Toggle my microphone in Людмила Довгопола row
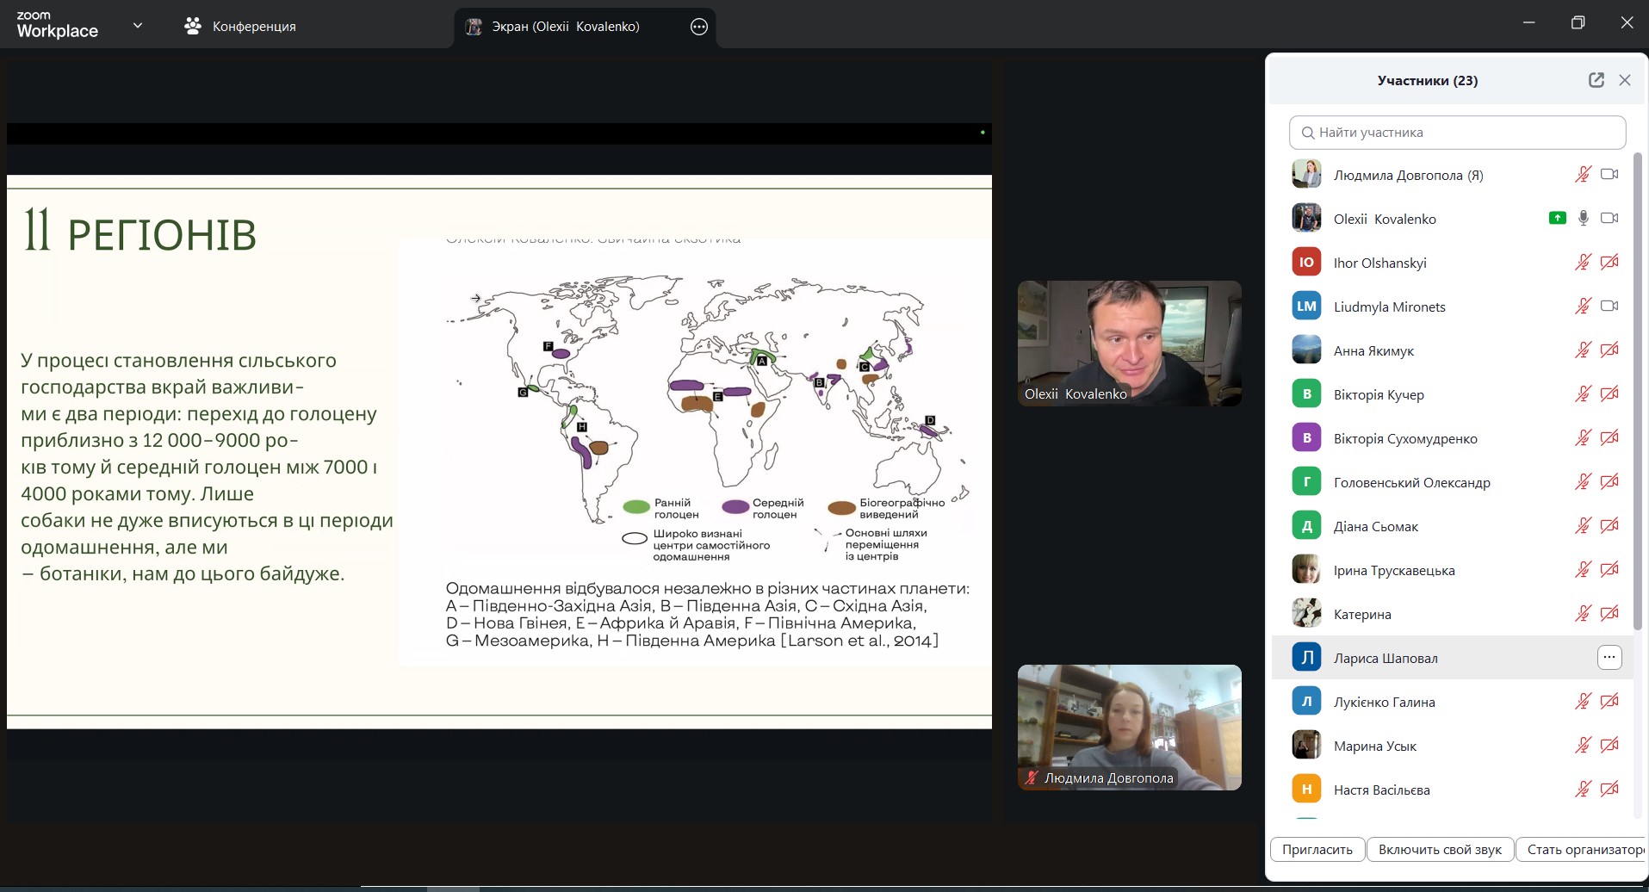 (1583, 175)
